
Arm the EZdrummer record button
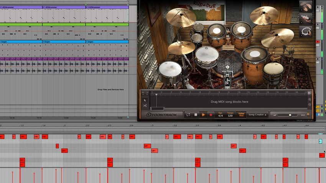pos(211,114)
